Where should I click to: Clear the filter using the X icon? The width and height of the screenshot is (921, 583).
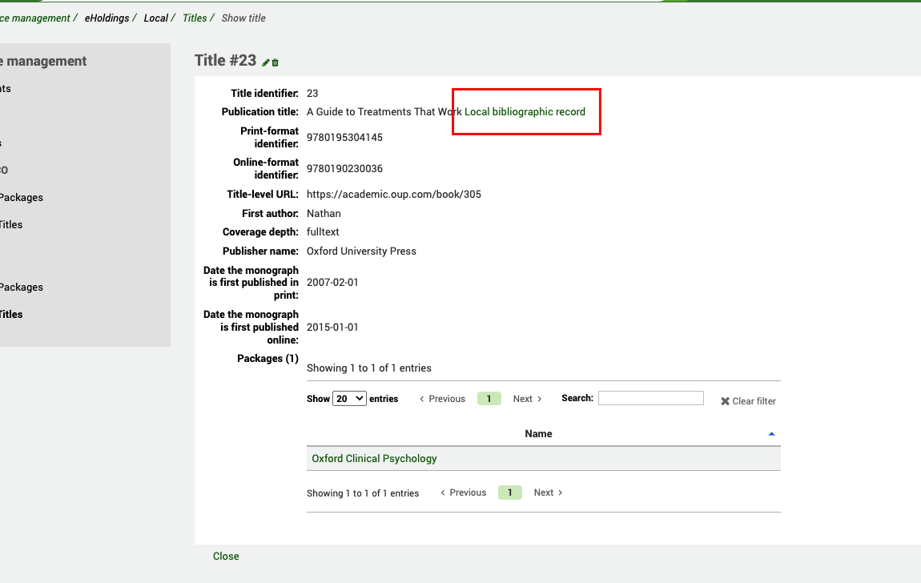click(725, 400)
